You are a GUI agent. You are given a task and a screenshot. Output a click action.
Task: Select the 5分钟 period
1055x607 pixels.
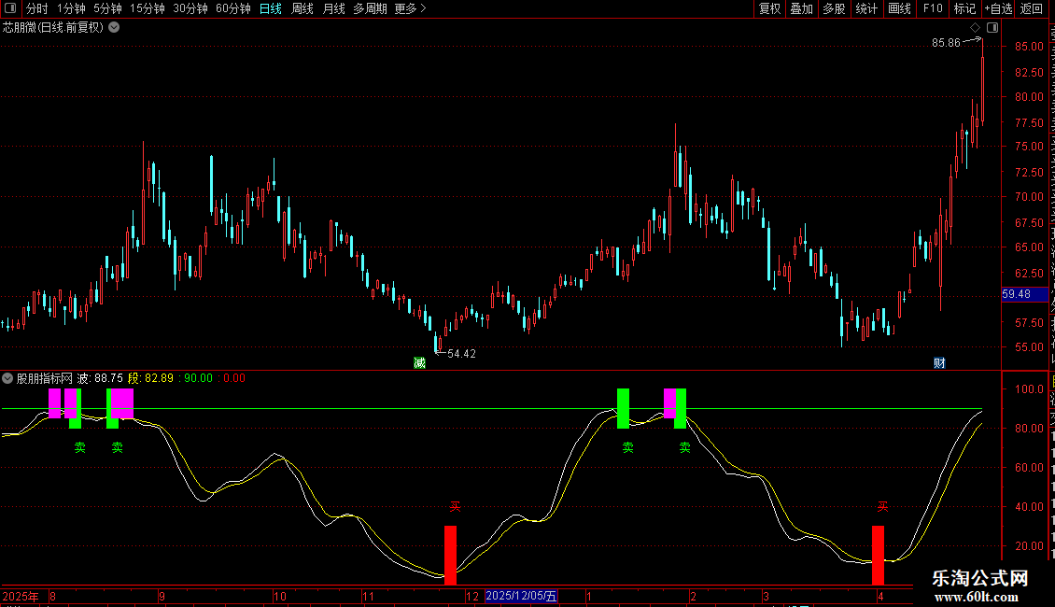(107, 8)
